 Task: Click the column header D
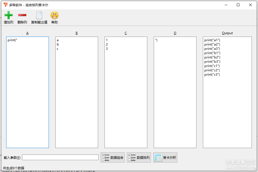point(175,33)
